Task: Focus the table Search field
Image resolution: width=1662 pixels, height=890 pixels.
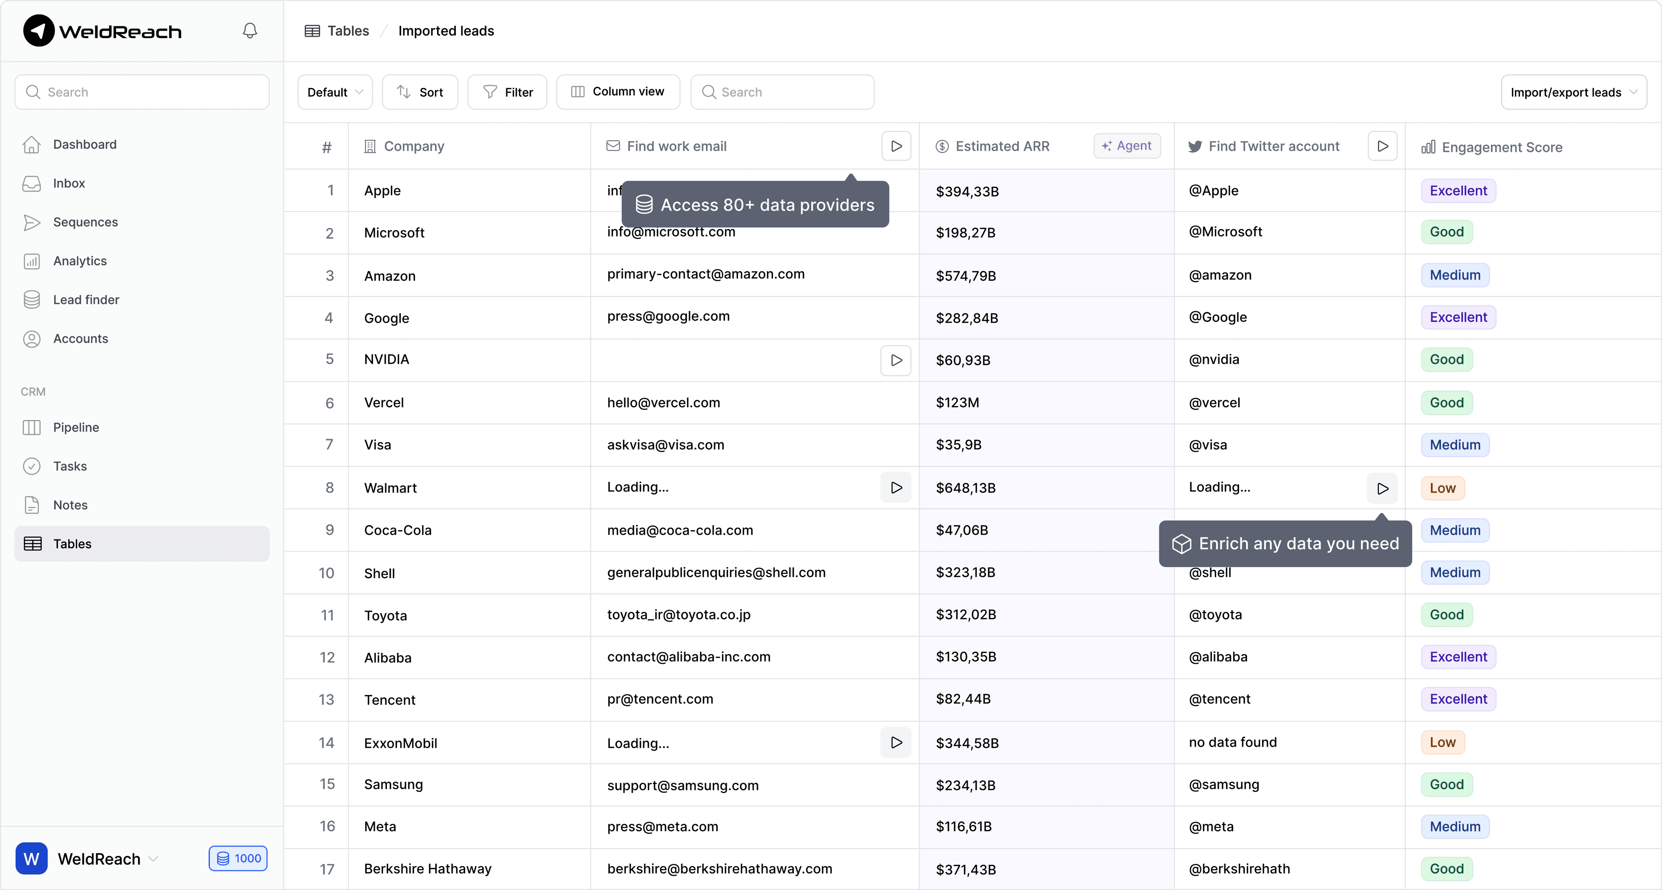Action: pyautogui.click(x=783, y=92)
